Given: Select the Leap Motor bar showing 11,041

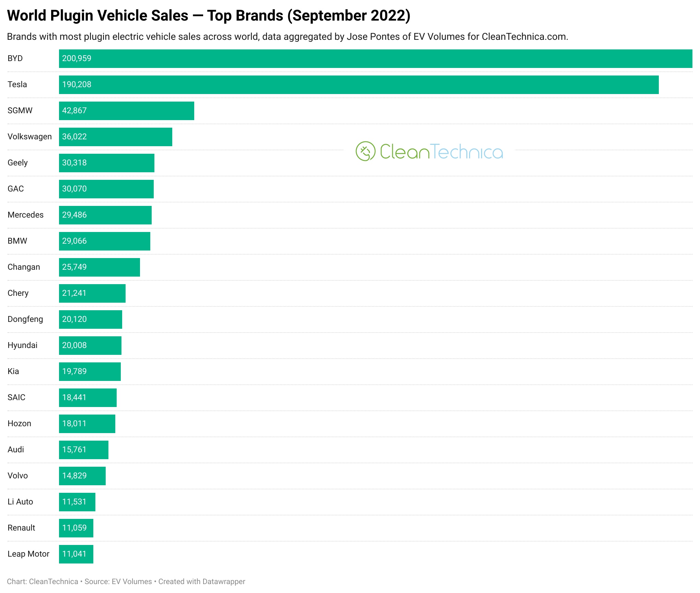Looking at the screenshot, I should click(76, 554).
